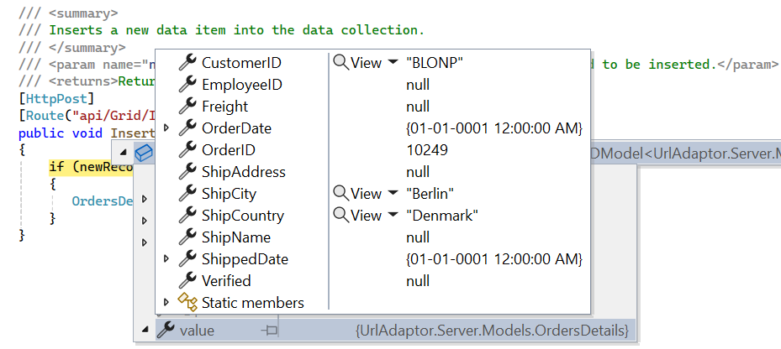
Task: Open the View dropdown arrow for CustomerID
Action: coord(392,64)
